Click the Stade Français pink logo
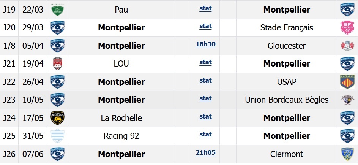This screenshot has width=358, height=165. (347, 28)
